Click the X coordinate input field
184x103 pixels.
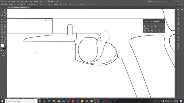tap(56, 5)
